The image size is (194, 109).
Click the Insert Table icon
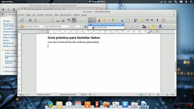pos(128,20)
